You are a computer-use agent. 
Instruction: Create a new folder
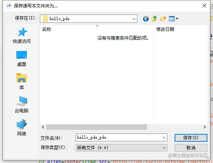(163, 19)
